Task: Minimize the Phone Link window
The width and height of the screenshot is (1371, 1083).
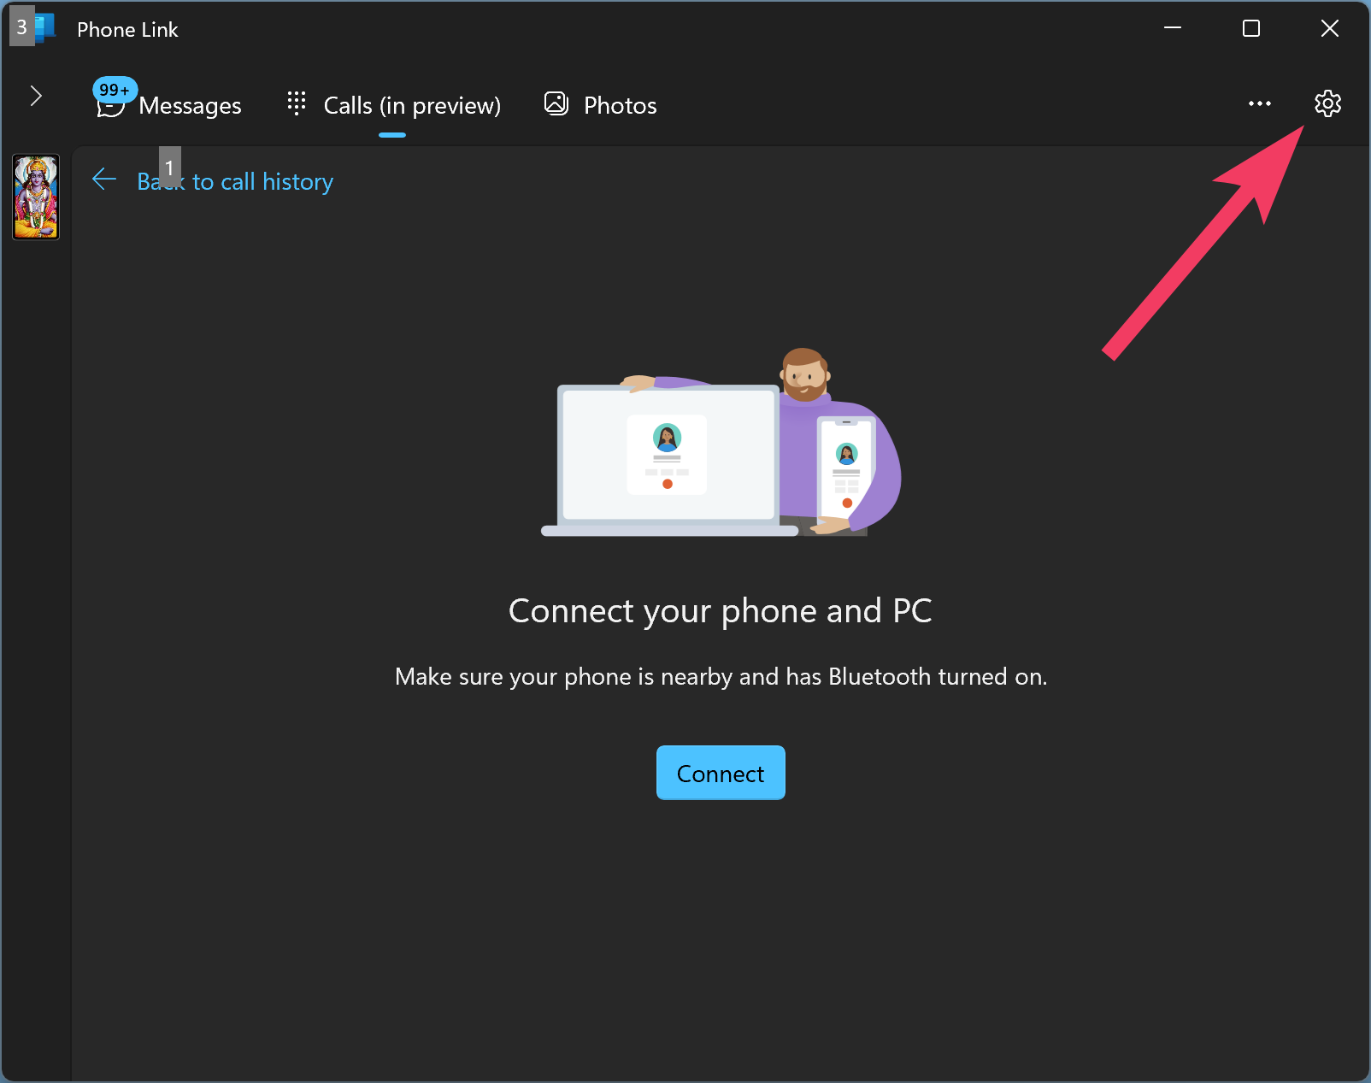Action: click(1173, 28)
